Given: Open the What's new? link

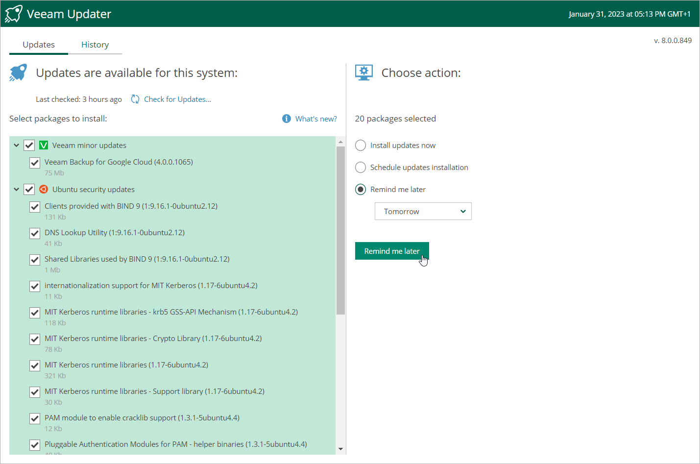Looking at the screenshot, I should pos(316,119).
